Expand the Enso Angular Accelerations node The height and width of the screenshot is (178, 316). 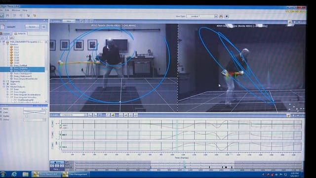coord(8,94)
